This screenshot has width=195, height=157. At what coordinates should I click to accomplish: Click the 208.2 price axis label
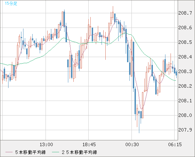pyautogui.click(x=185, y=86)
